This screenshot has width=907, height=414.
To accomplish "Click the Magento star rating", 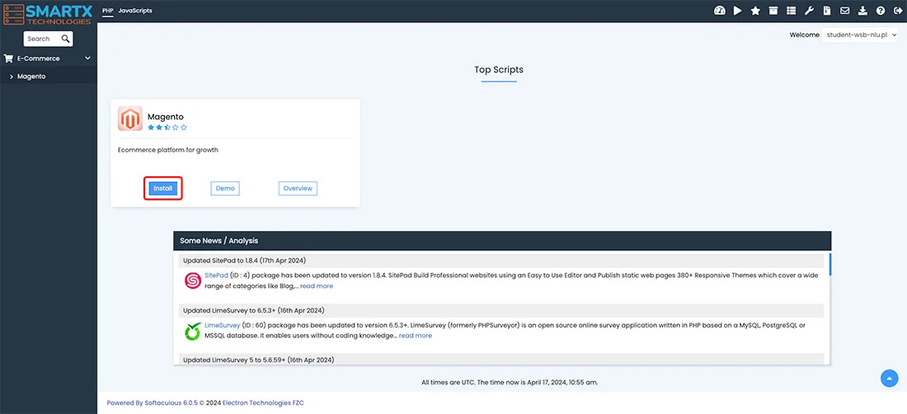I will coord(167,127).
